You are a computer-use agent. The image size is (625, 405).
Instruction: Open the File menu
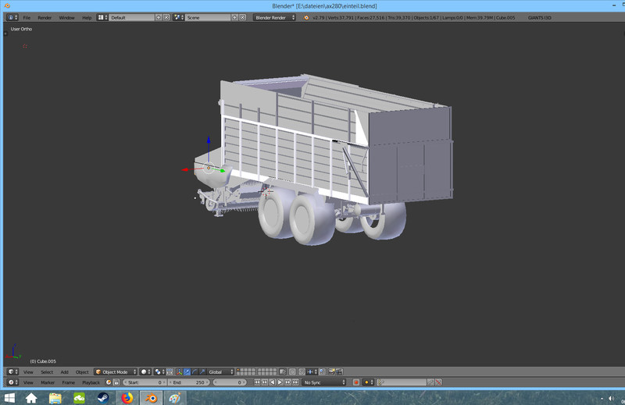pyautogui.click(x=27, y=17)
